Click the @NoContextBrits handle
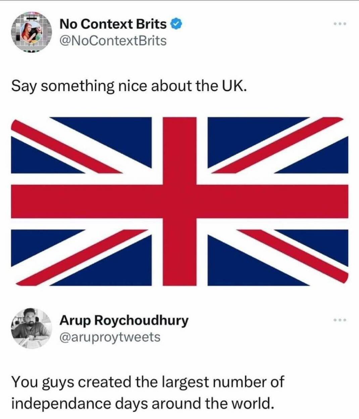The width and height of the screenshot is (359, 419). tap(113, 41)
